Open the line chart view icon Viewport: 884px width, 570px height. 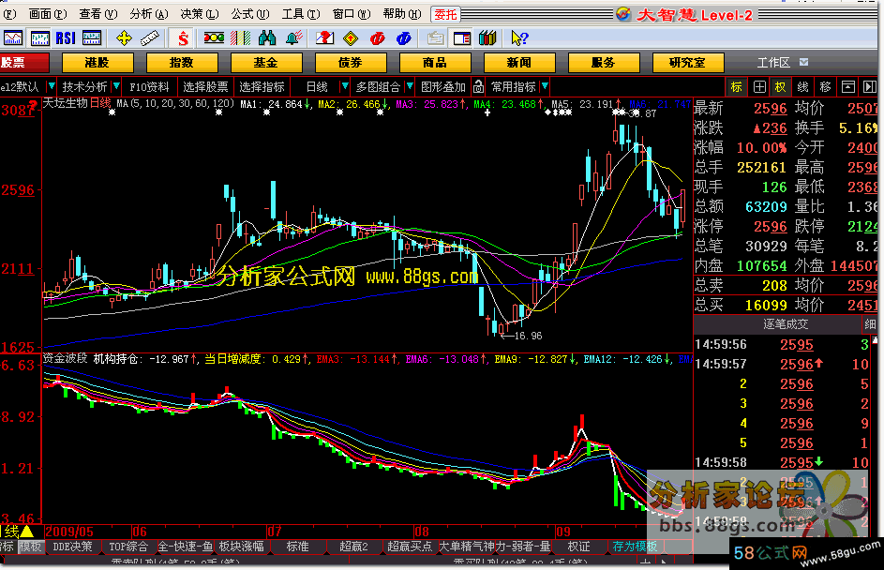pyautogui.click(x=12, y=37)
